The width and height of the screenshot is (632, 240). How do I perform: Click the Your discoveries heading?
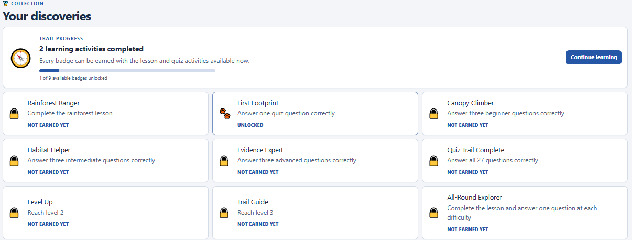pyautogui.click(x=47, y=16)
